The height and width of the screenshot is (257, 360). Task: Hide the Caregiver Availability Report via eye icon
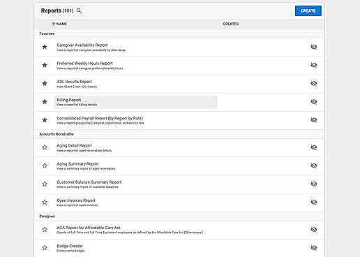point(314,47)
